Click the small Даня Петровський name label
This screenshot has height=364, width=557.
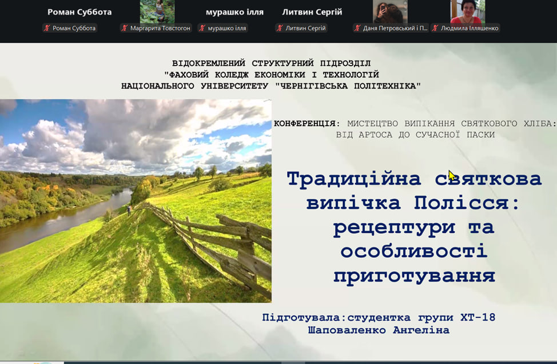[395, 28]
